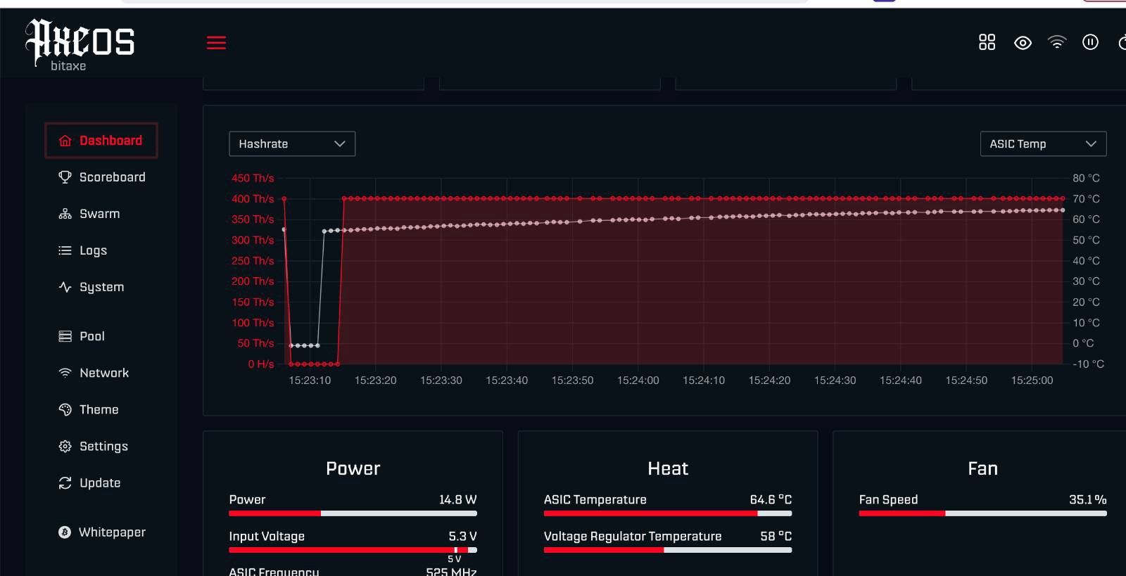Open the ASIC Temp chart dropdown
Viewport: 1126px width, 576px height.
[x=1043, y=143]
